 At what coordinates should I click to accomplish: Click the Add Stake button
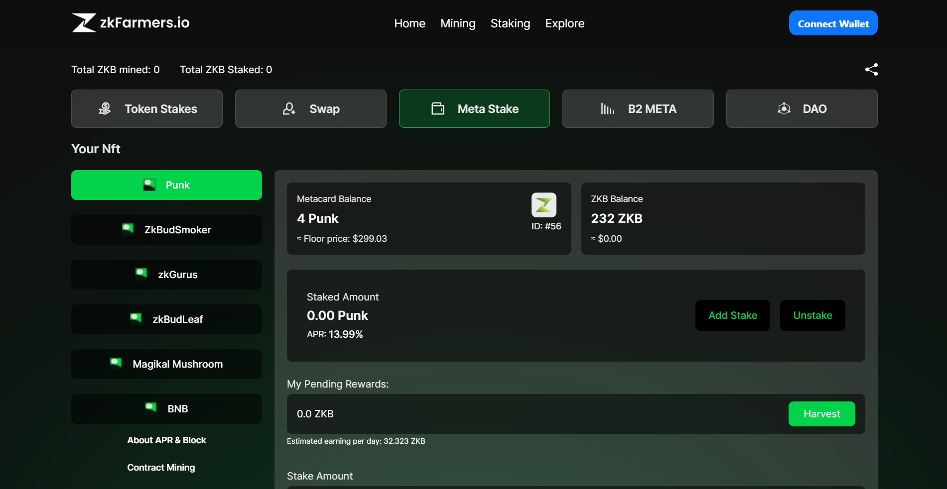(733, 315)
